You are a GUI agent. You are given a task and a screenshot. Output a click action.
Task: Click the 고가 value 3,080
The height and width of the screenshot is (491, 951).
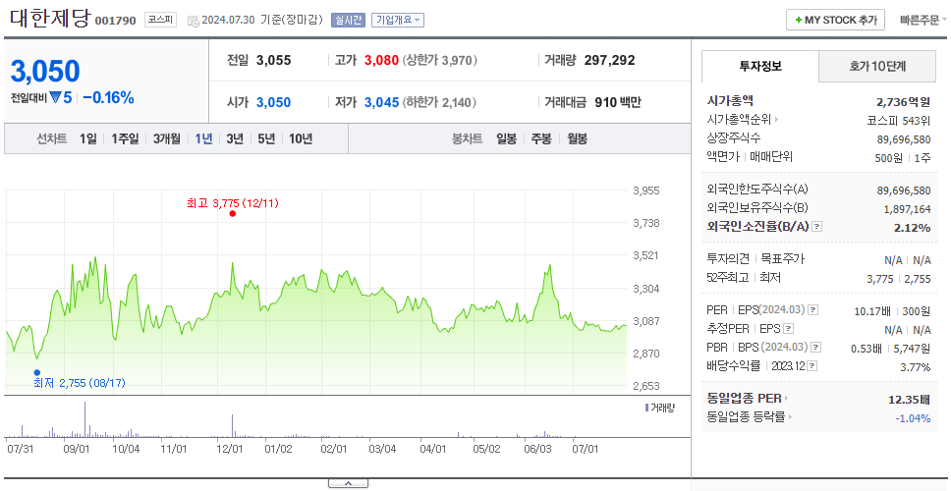tap(381, 60)
